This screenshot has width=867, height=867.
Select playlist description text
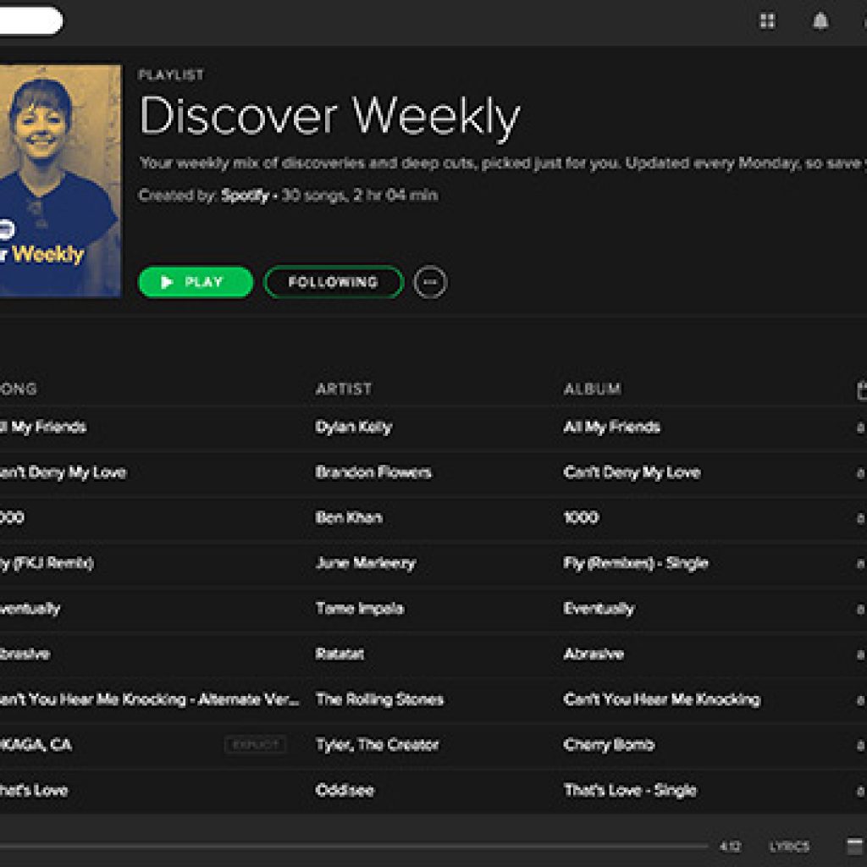click(x=503, y=163)
